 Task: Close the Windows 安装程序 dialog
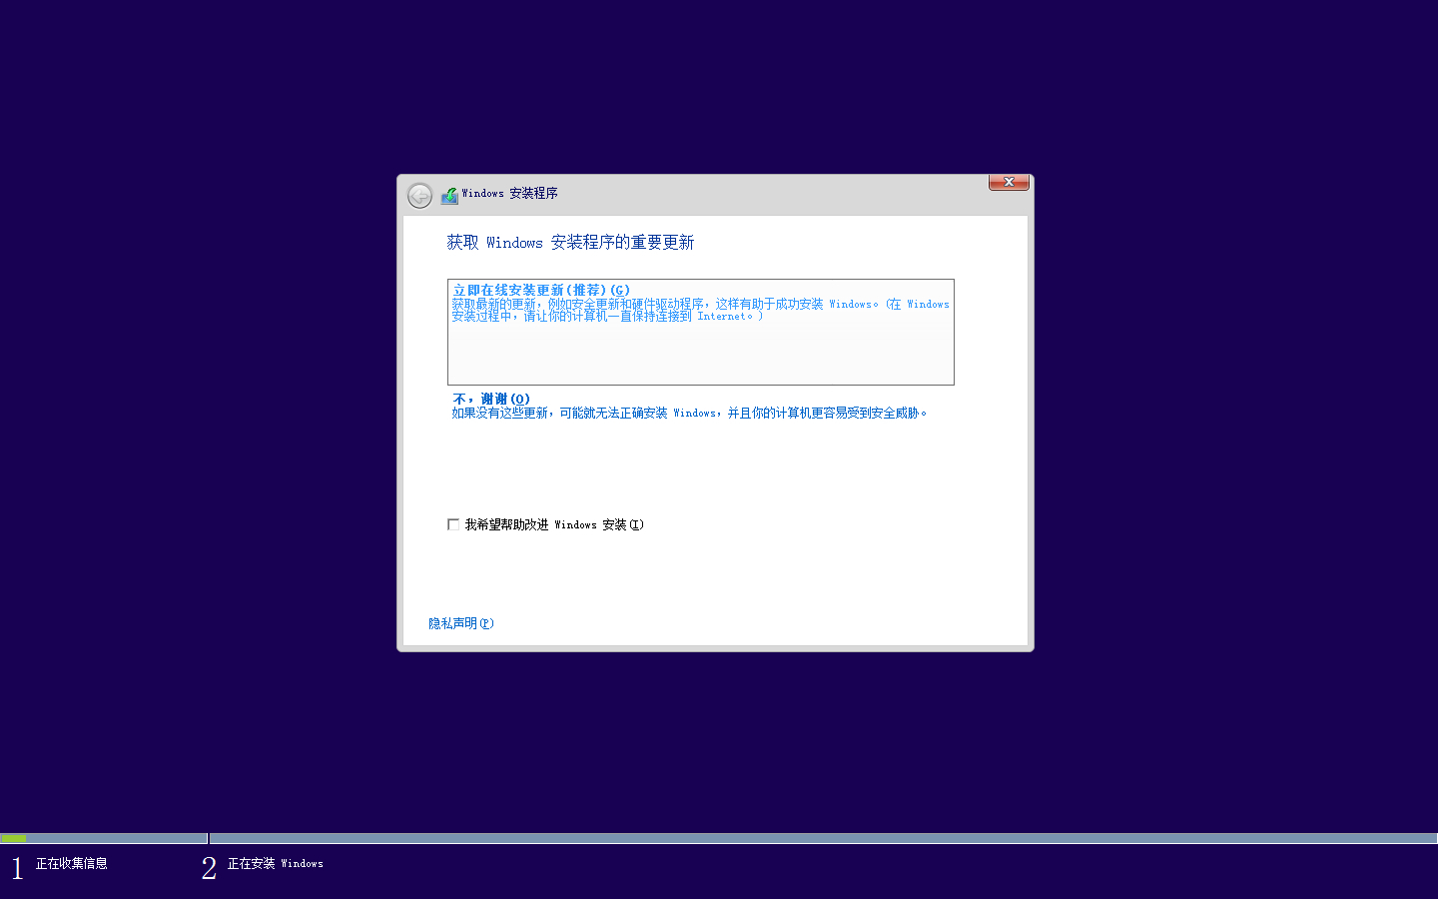1009,182
